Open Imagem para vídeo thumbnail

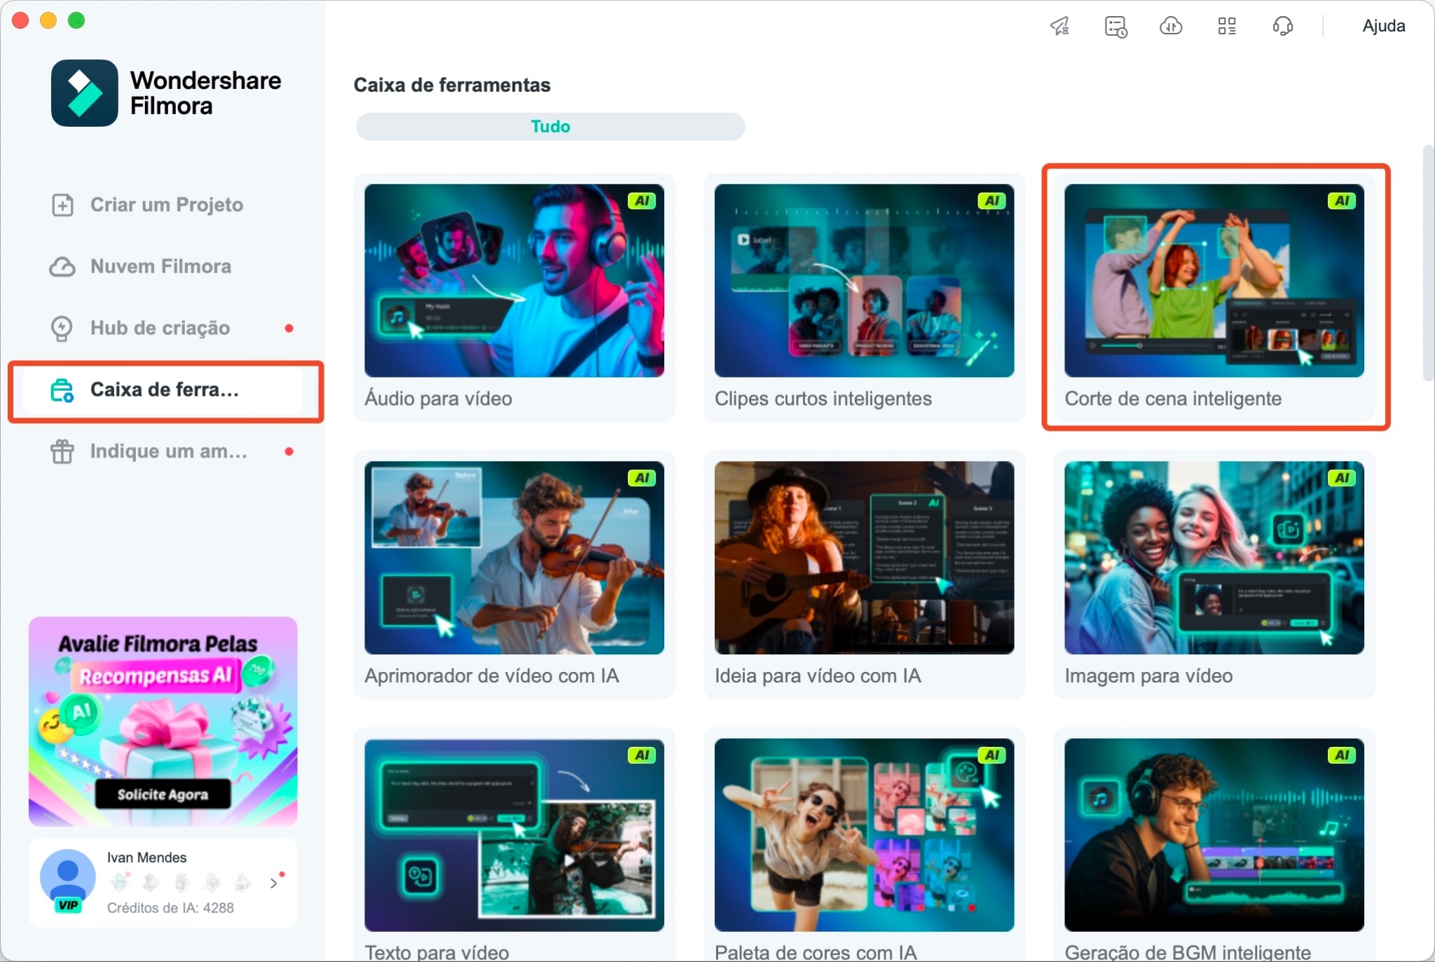coord(1214,558)
